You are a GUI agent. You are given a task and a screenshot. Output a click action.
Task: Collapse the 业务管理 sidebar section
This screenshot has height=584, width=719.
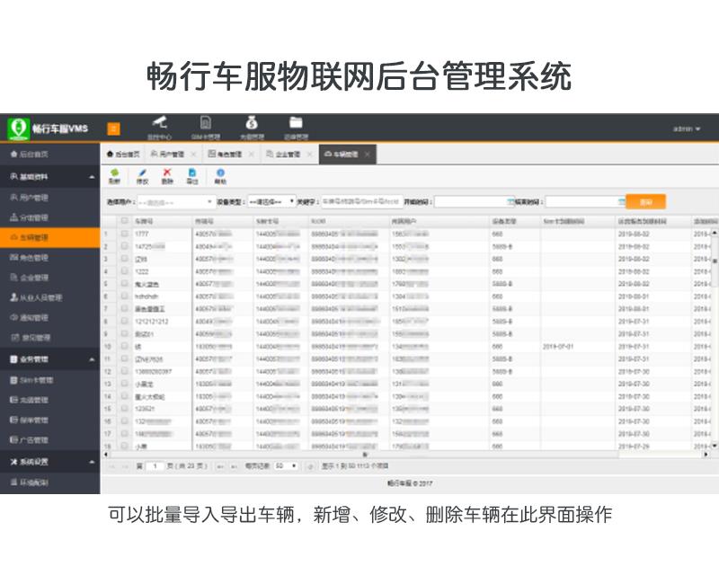pos(92,359)
